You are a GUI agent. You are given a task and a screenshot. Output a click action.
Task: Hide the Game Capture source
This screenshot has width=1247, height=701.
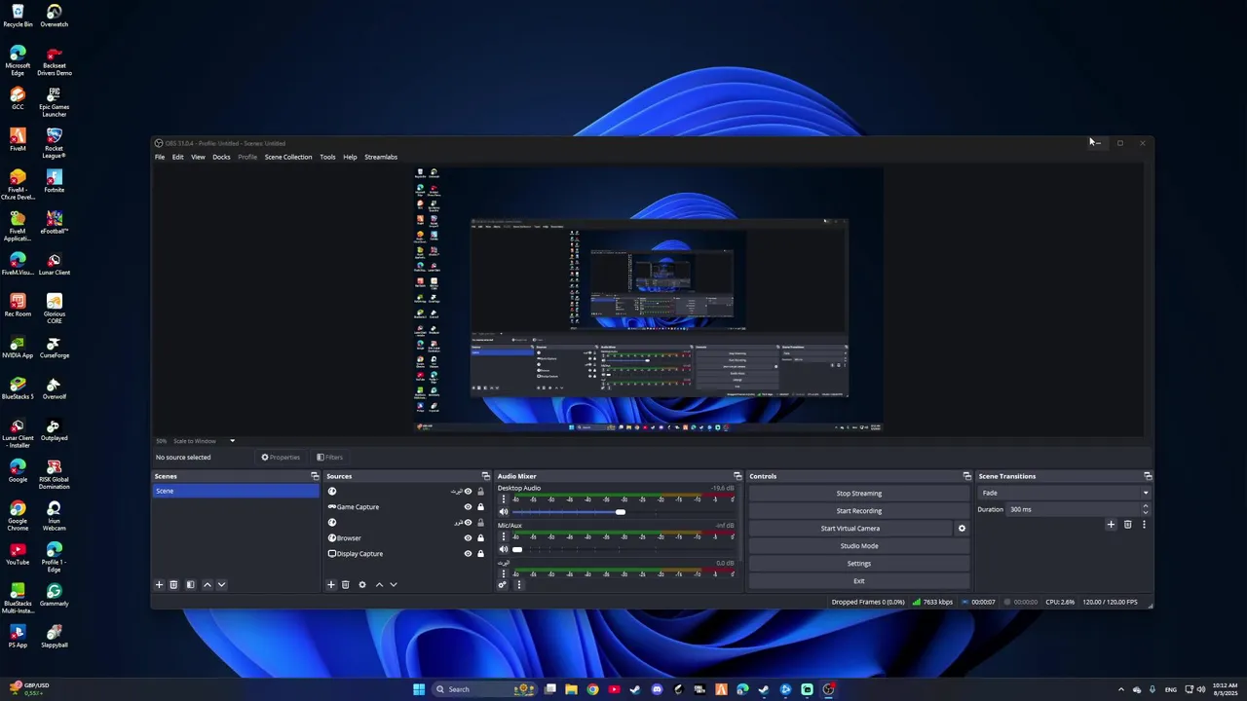coord(468,507)
